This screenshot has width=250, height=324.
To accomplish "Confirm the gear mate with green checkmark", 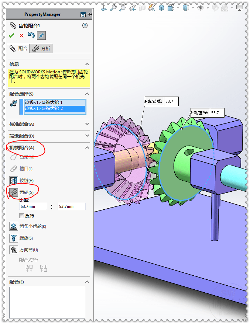I will [11, 35].
